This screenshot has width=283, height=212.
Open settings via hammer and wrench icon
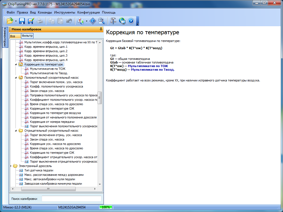pyautogui.click(x=113, y=21)
